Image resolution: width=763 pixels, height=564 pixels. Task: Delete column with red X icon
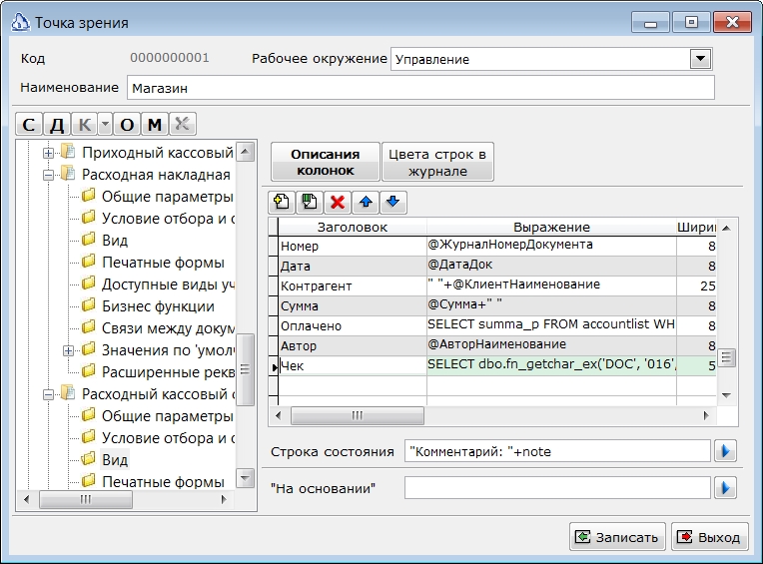(x=338, y=202)
